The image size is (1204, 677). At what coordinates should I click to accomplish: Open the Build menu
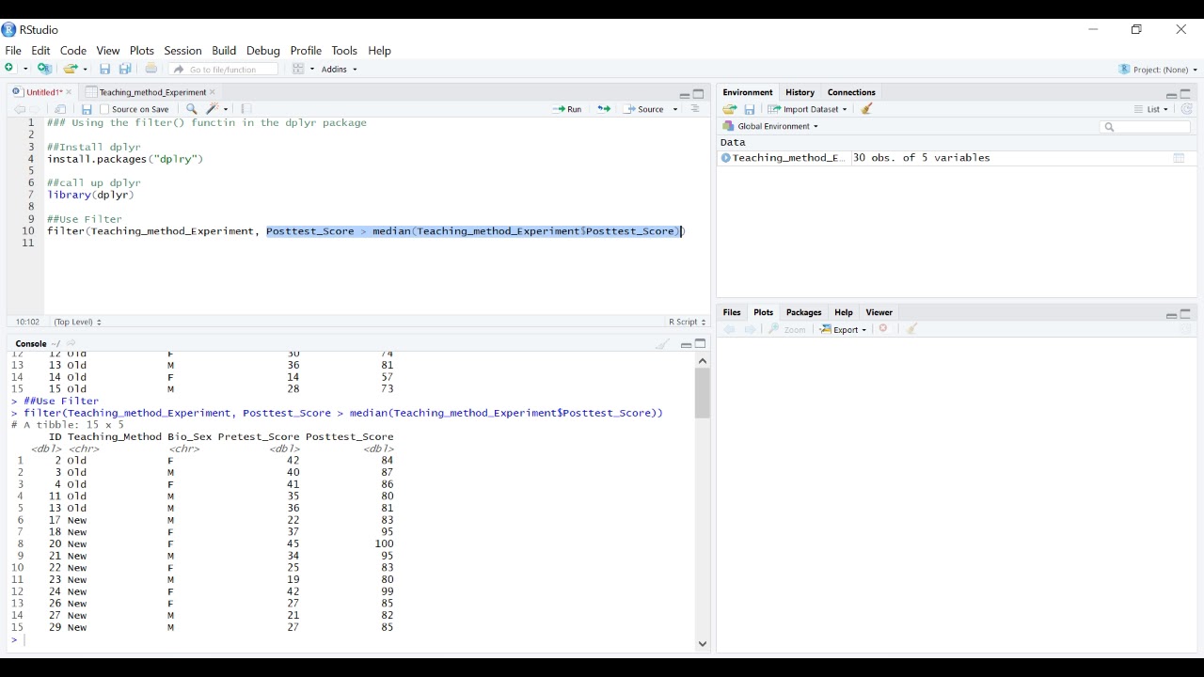(224, 51)
